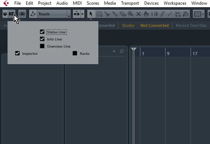The height and width of the screenshot is (144, 210).
Task: Select the Range Selection tool
Action: [x=99, y=14]
